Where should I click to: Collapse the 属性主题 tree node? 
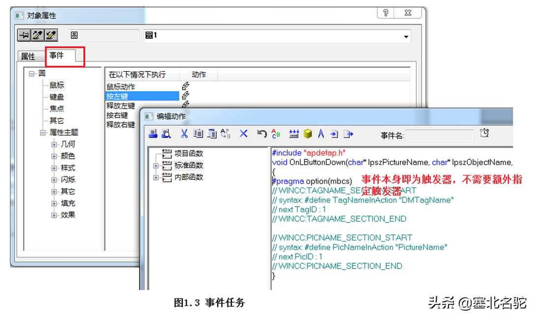(43, 133)
